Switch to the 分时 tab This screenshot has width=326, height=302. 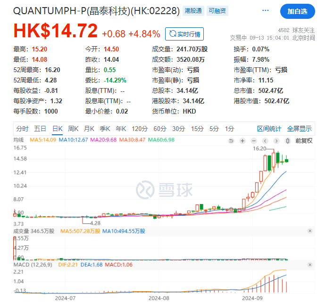tap(22, 129)
